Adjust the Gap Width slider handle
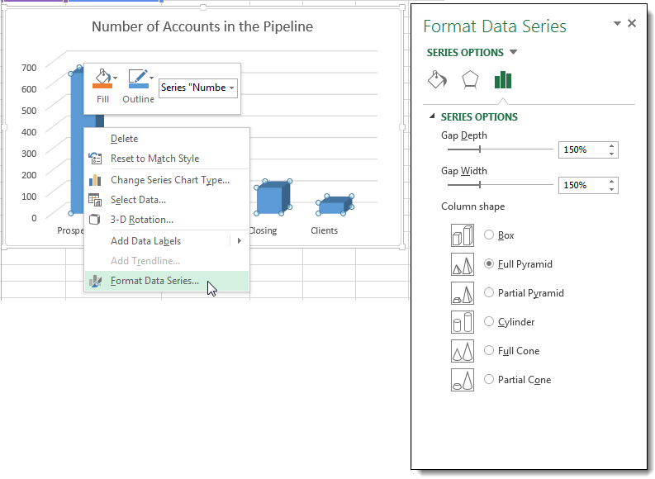655x479 pixels. (x=480, y=185)
